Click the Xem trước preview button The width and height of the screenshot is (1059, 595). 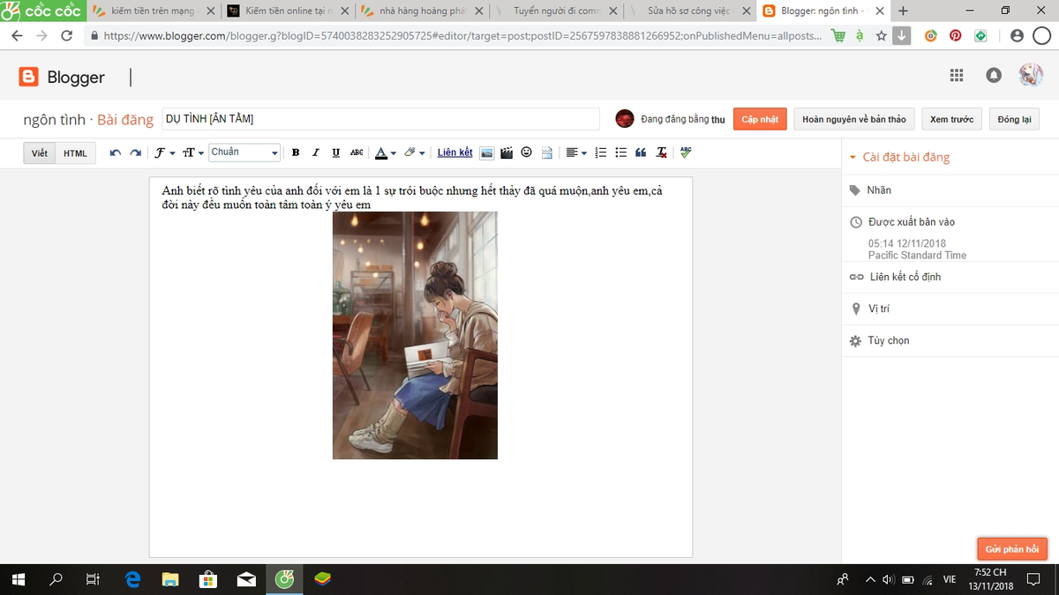951,119
